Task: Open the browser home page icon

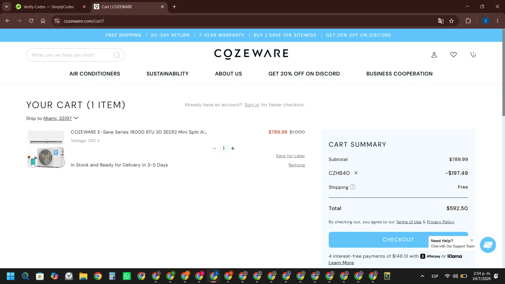Action: tap(43, 21)
